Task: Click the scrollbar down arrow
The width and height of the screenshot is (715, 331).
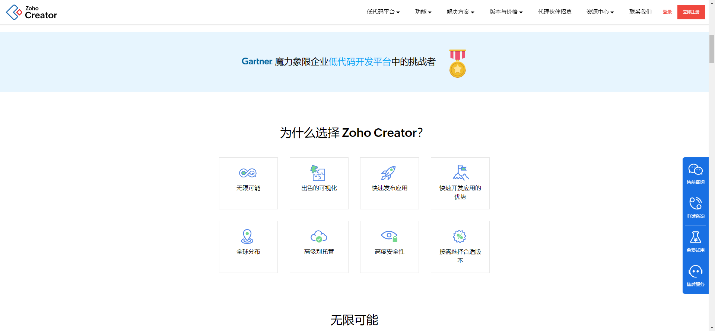Action: tap(712, 328)
